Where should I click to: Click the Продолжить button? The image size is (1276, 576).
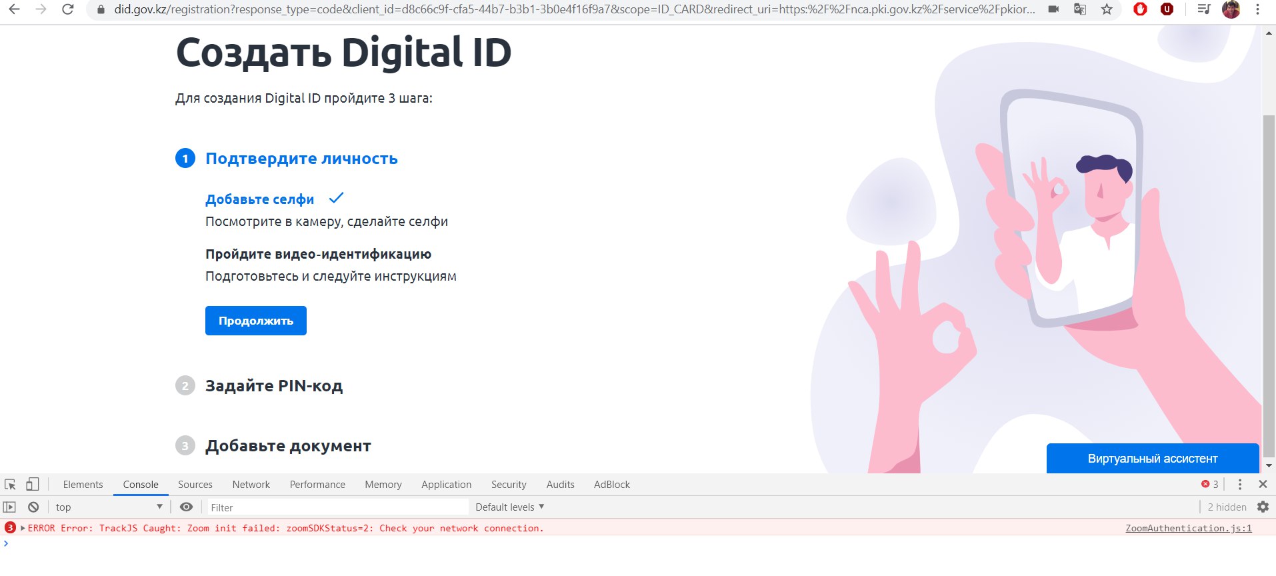[256, 321]
